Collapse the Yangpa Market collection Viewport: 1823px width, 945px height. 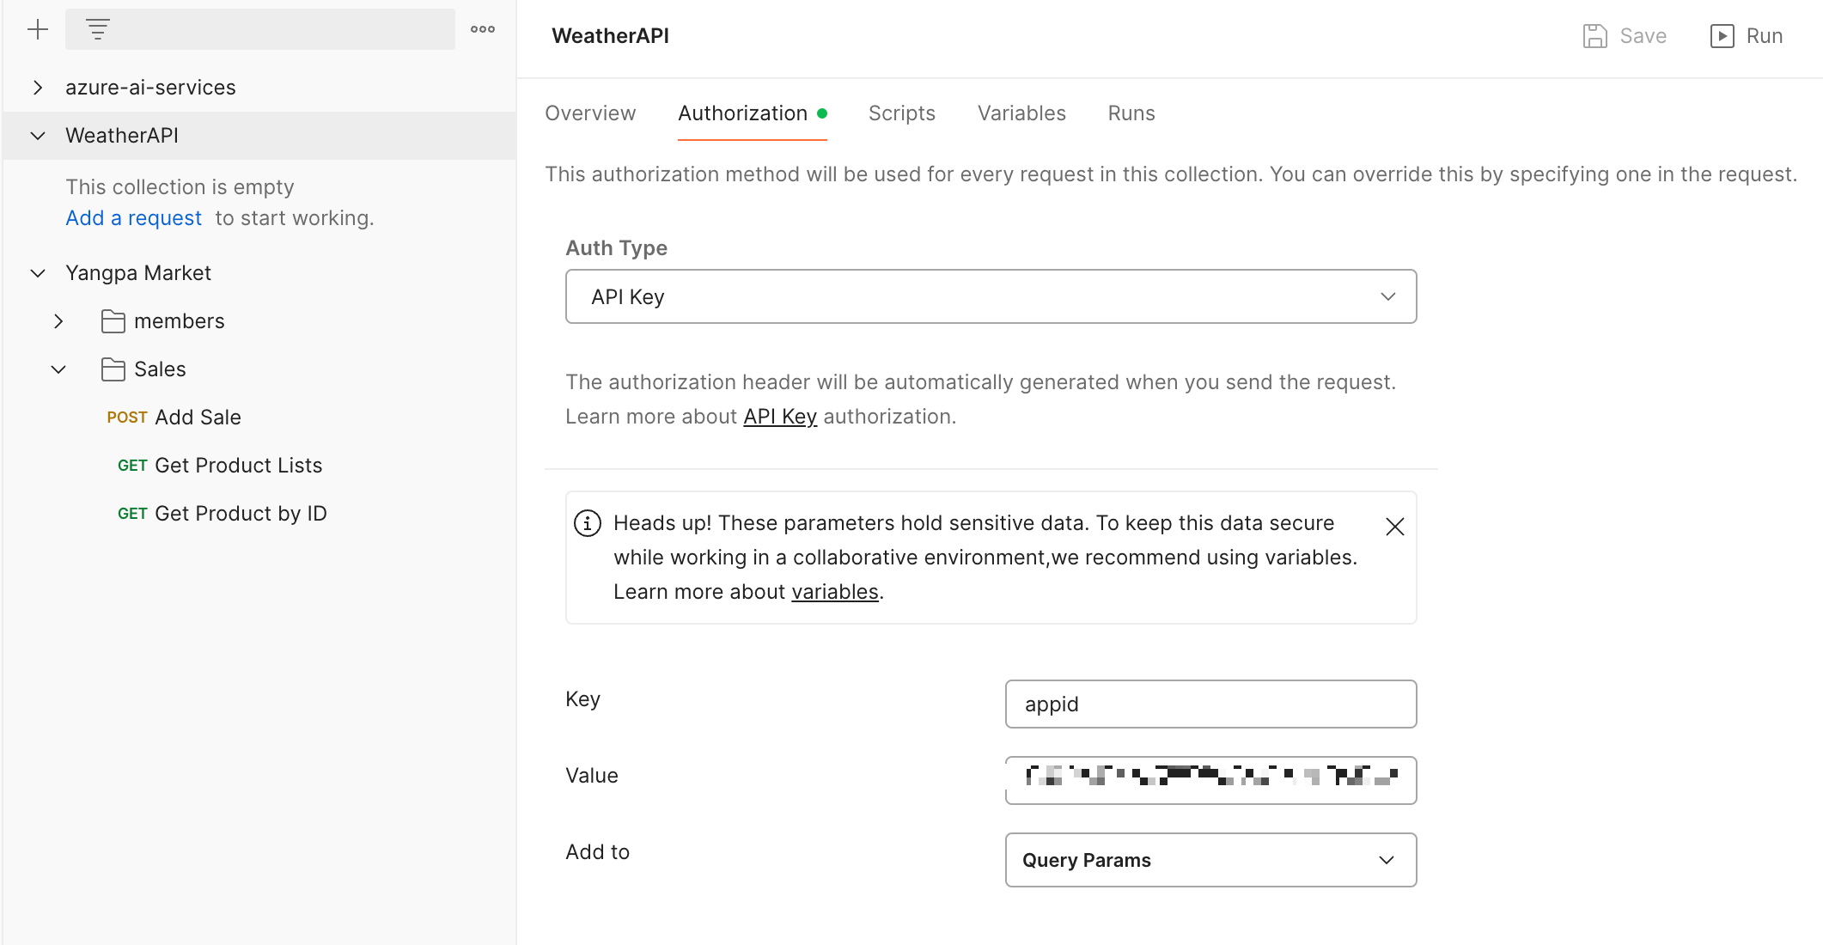(x=38, y=273)
